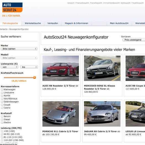The image size is (145, 145).
Task: Open the Sortieren Preis absteigend dropdown
Action: [134, 40]
